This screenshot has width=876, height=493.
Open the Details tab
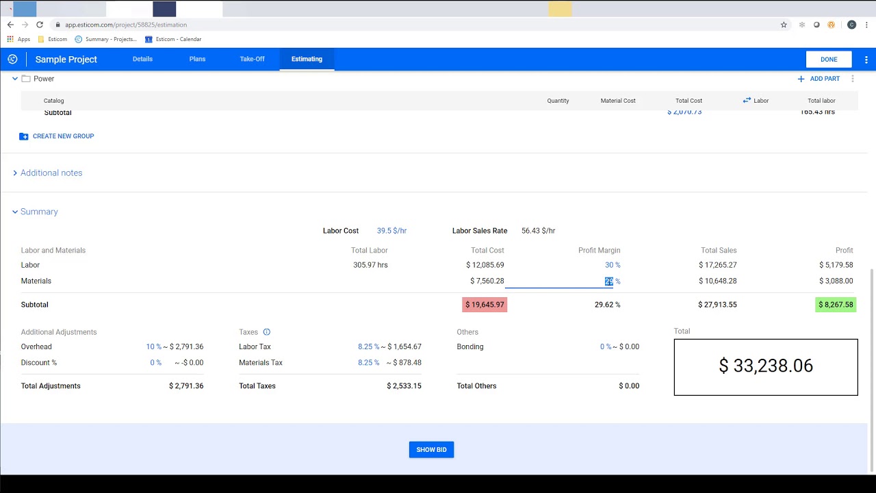pyautogui.click(x=142, y=59)
